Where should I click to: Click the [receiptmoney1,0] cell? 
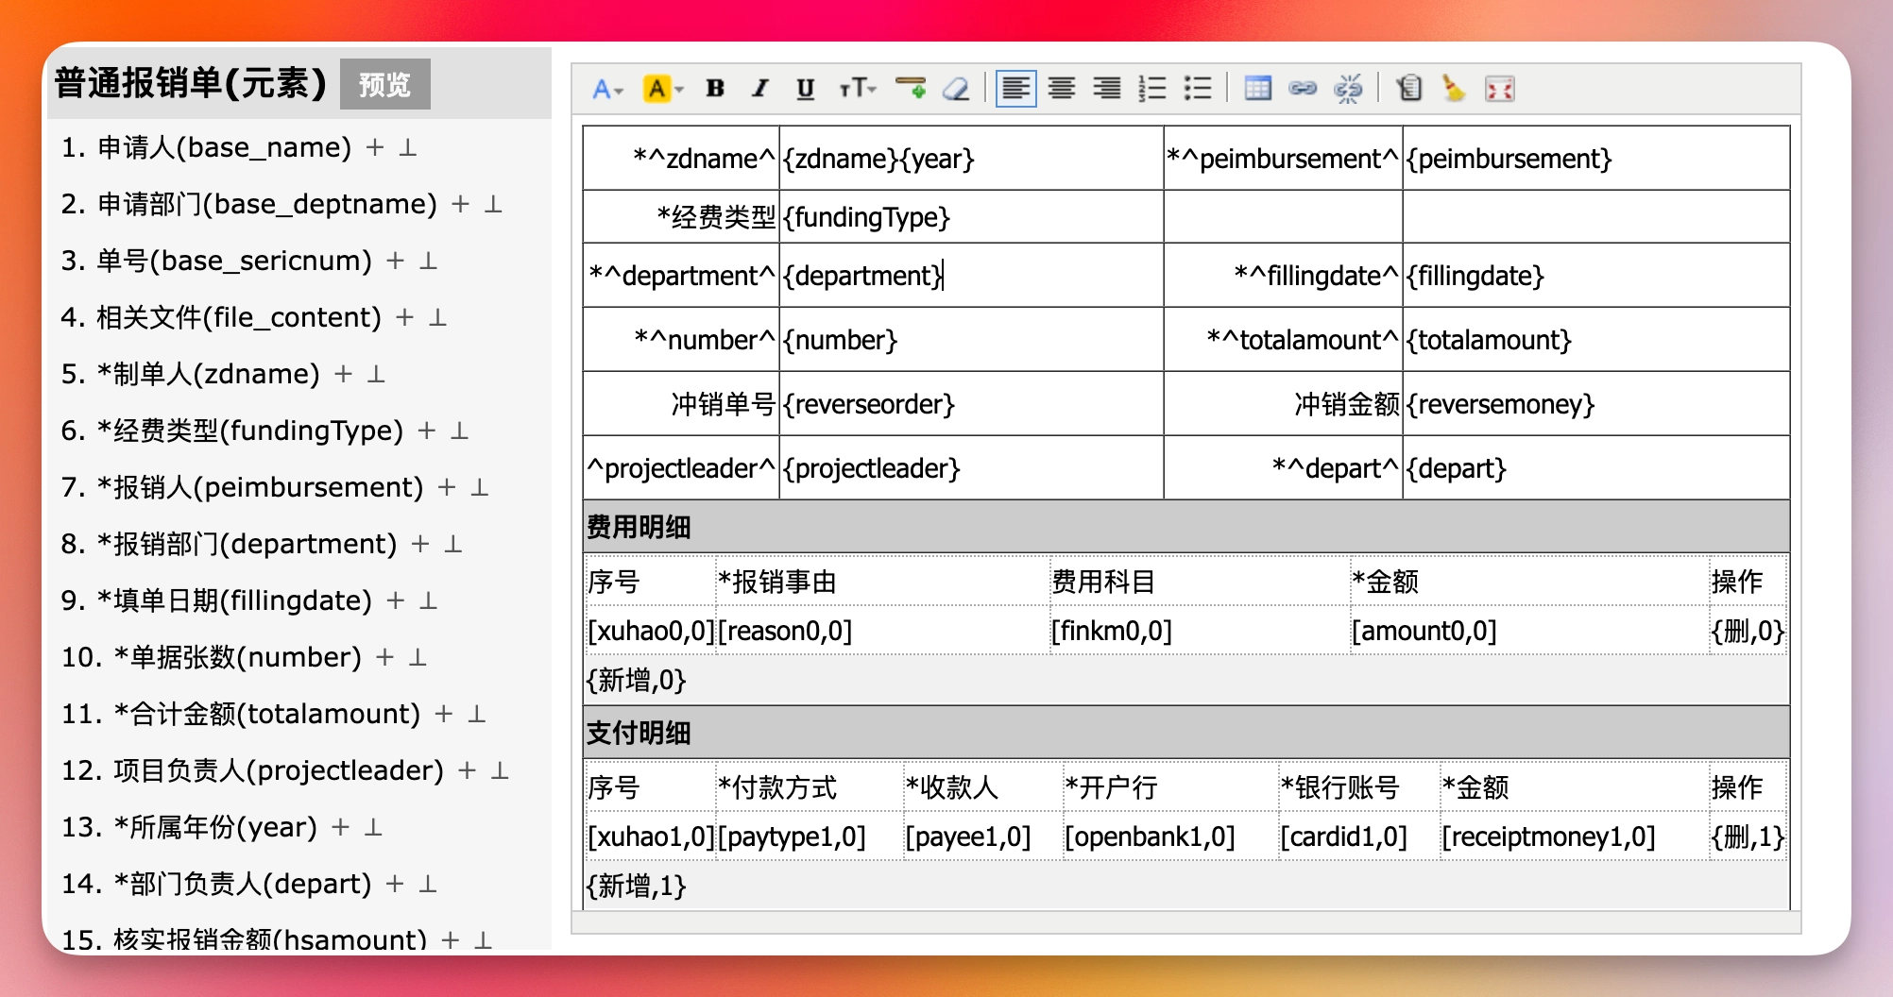pos(1574,836)
